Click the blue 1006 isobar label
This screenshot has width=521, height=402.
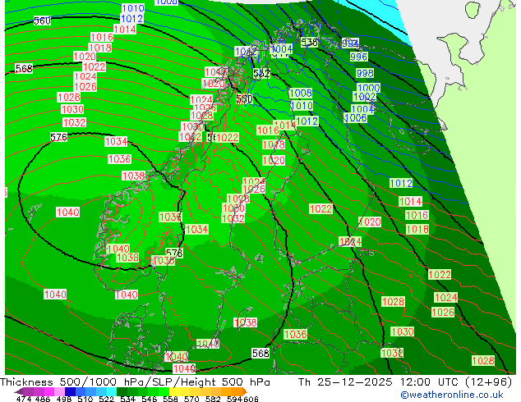click(x=356, y=118)
